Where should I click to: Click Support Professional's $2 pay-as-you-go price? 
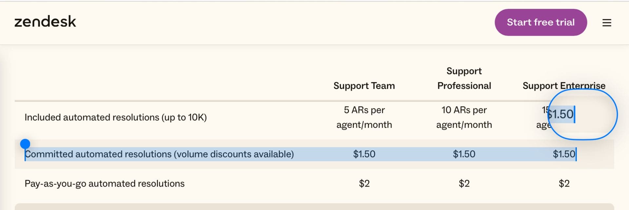click(x=464, y=184)
